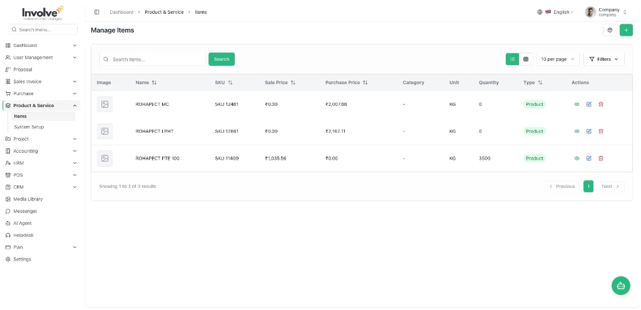Expand the Plan sidebar menu

[41, 247]
